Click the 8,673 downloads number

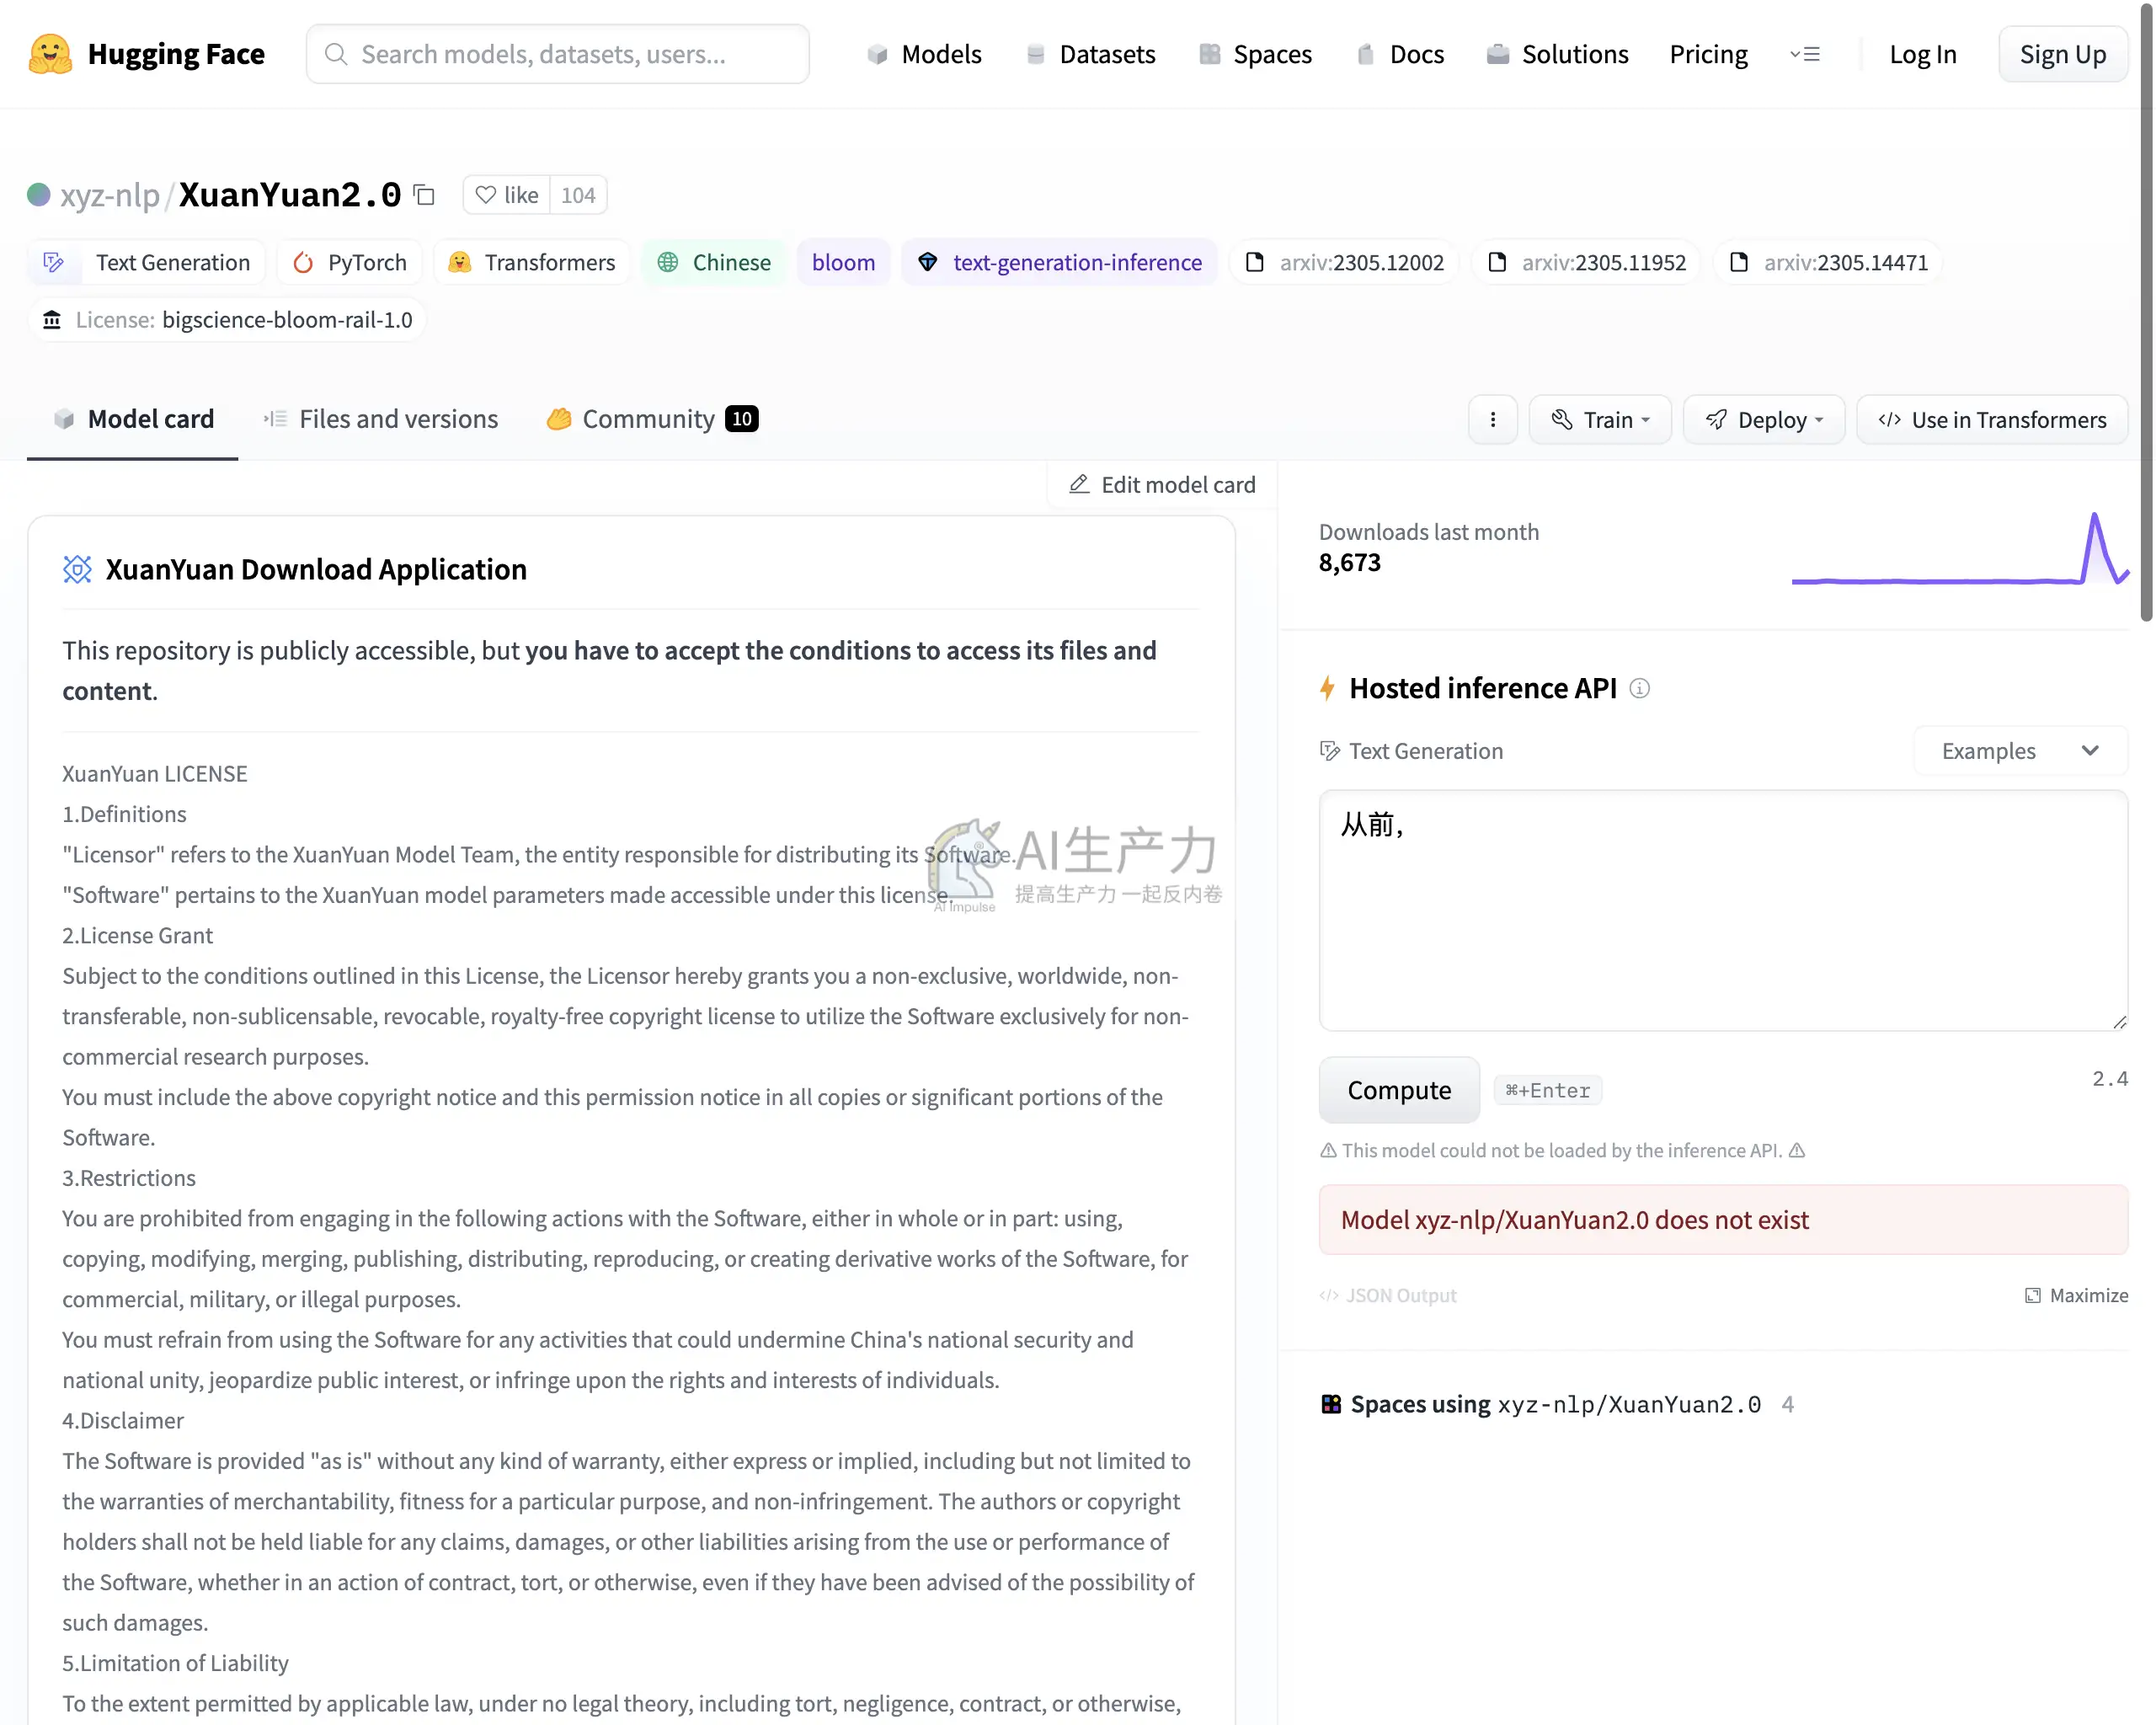[x=1349, y=563]
